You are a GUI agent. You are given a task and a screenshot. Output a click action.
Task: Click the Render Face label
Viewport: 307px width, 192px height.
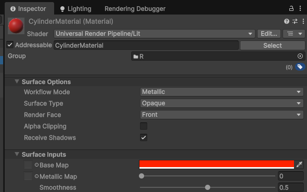pos(43,115)
